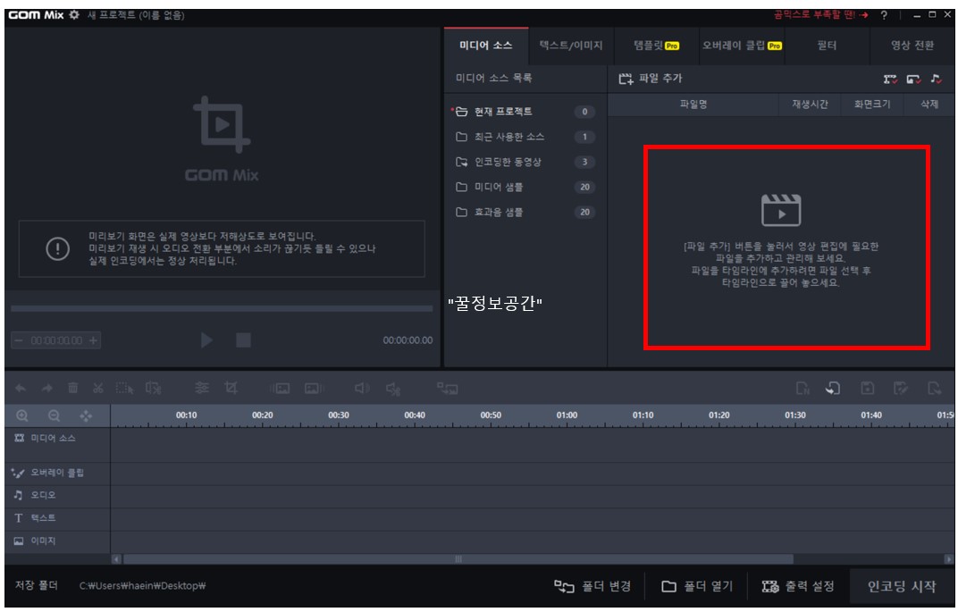Image resolution: width=958 pixels, height=612 pixels.
Task: Click the crop video icon
Action: (231, 388)
